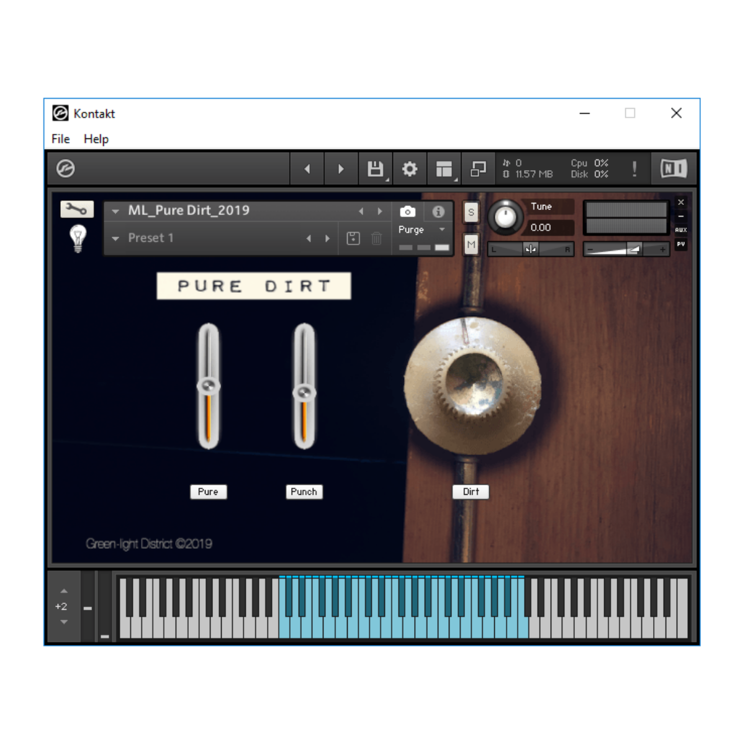Click the Punch label button

pyautogui.click(x=304, y=492)
